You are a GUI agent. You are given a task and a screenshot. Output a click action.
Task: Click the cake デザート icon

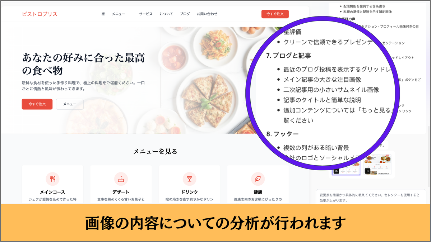121,179
